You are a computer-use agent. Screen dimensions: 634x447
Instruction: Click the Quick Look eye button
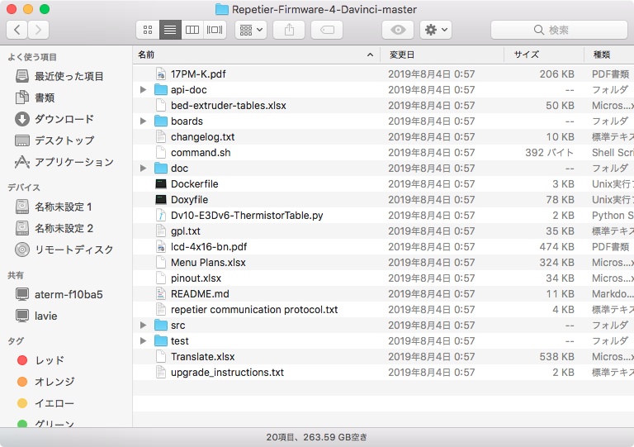pos(398,30)
